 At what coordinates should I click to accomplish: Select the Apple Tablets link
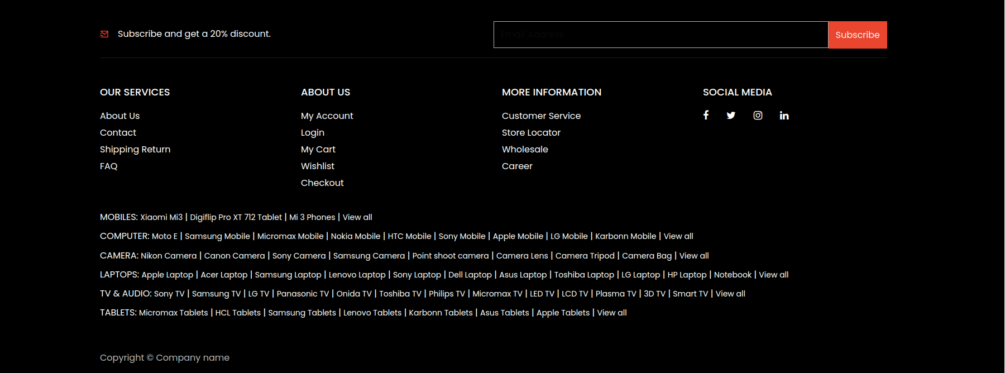[x=563, y=313]
